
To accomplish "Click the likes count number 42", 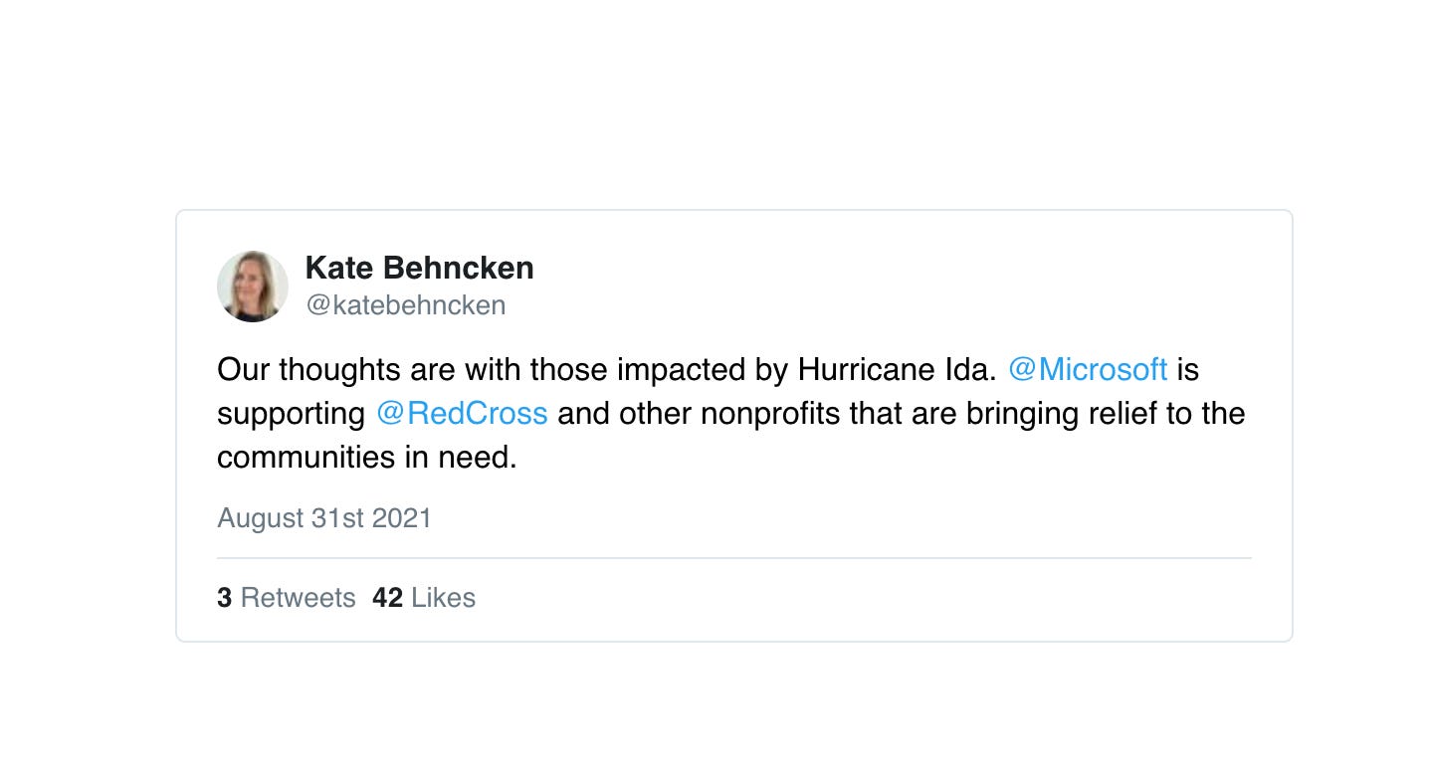I will coord(388,597).
